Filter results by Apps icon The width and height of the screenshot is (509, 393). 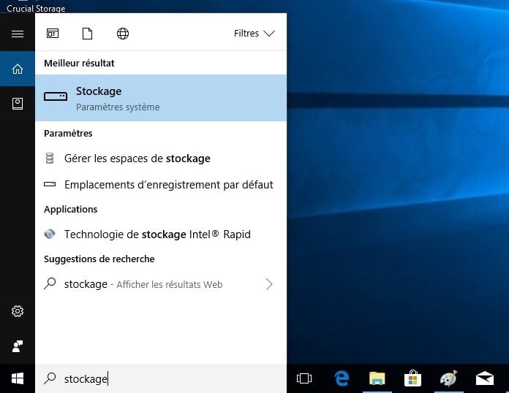click(53, 34)
